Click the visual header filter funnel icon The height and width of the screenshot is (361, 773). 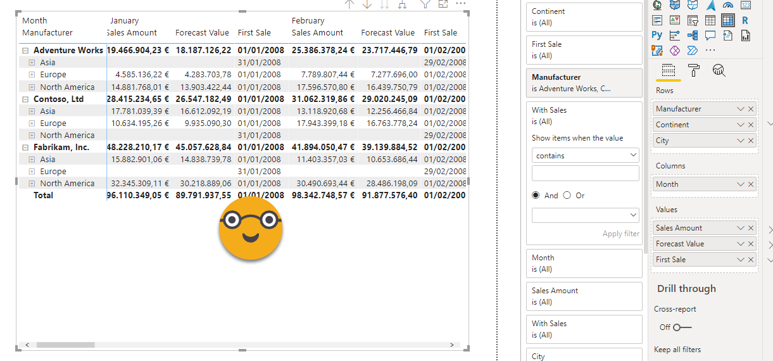[x=425, y=4]
